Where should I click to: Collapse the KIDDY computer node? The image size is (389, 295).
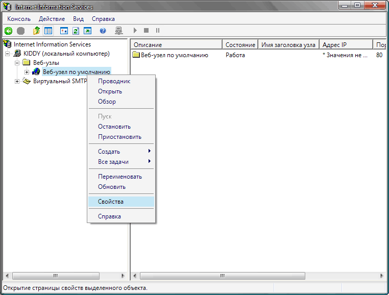click(8, 54)
